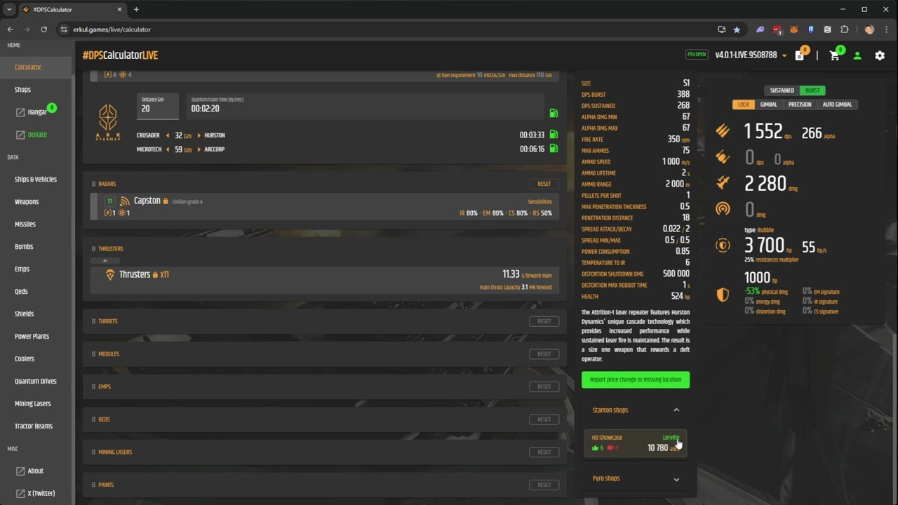This screenshot has height=505, width=898.
Task: Open the Quantum Drives data page
Action: [36, 382]
